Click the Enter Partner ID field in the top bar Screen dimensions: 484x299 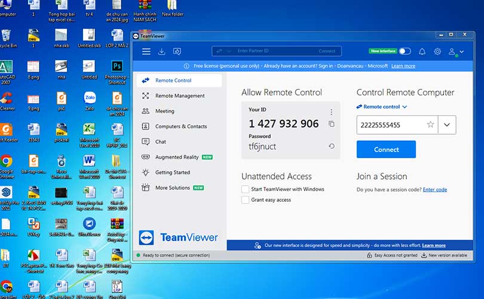click(x=276, y=51)
